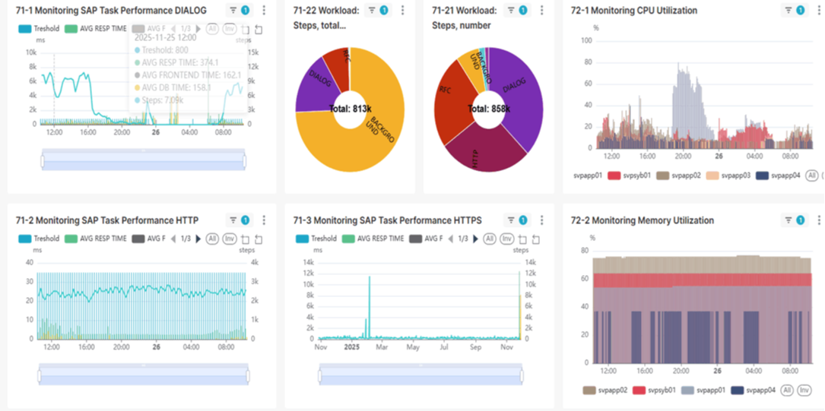Toggle svpsyb01 series in Memory Utilization legend

pyautogui.click(x=654, y=390)
